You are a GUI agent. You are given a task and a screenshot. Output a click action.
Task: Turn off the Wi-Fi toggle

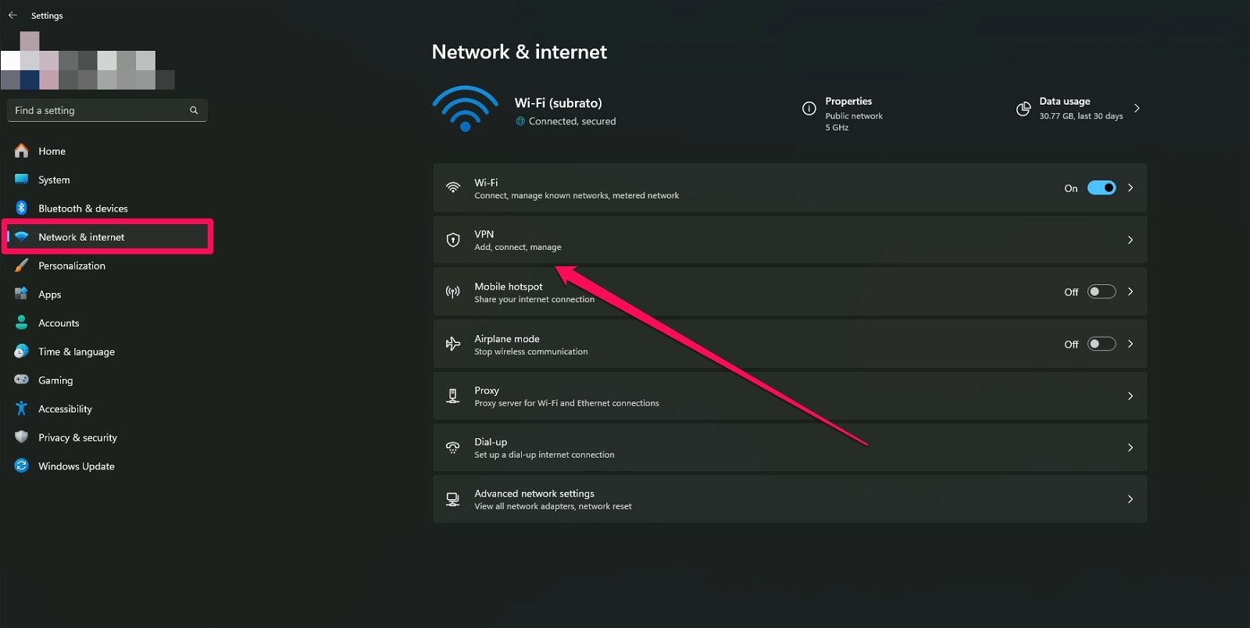pos(1102,187)
